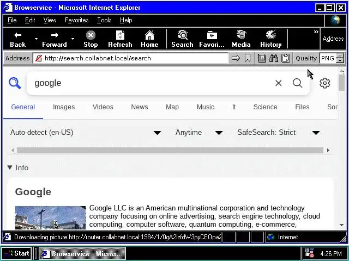The width and height of the screenshot is (349, 261).
Task: Open the View menu
Action: pyautogui.click(x=50, y=20)
